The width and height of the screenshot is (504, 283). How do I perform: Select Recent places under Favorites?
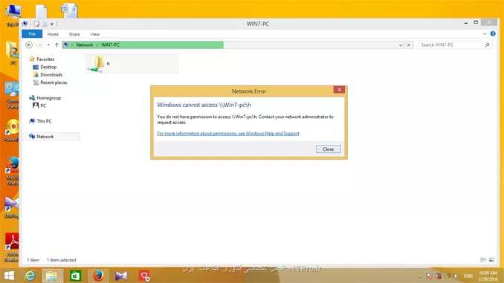[54, 82]
